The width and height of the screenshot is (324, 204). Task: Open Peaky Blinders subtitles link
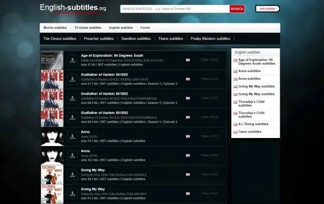(210, 39)
